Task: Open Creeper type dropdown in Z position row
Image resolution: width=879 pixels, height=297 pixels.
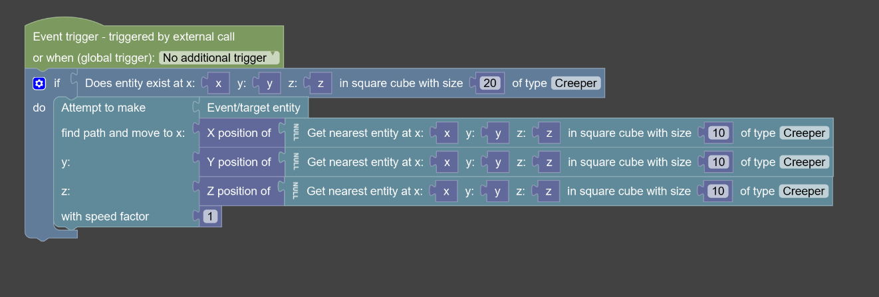Action: (x=804, y=191)
